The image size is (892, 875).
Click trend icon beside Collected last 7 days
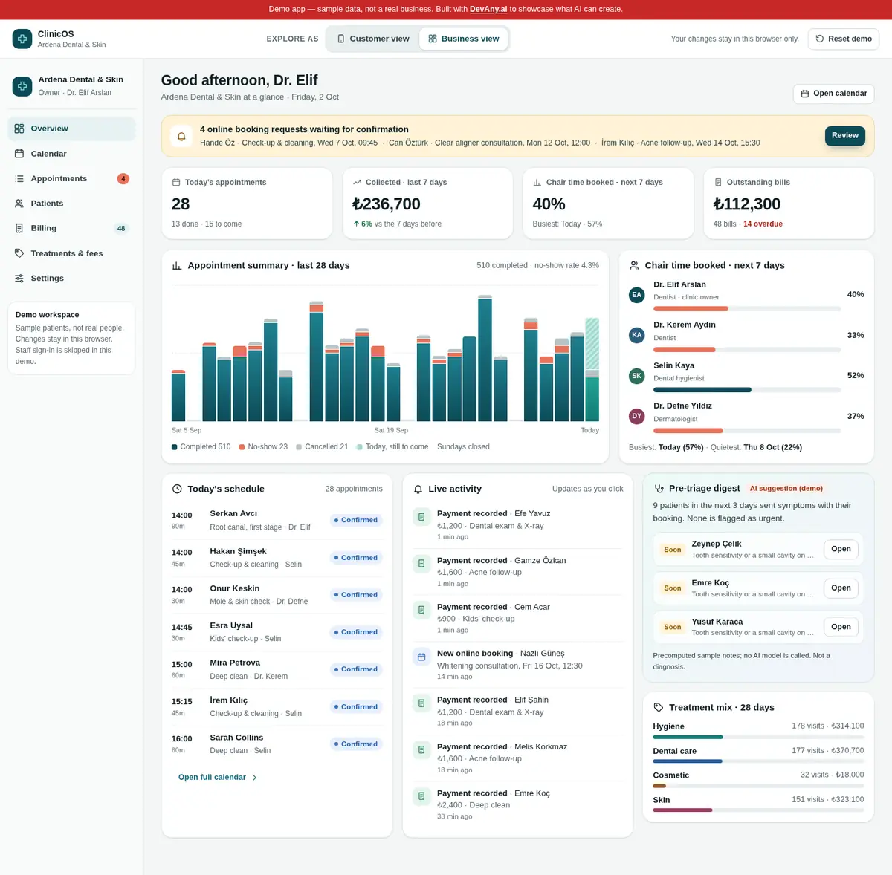coord(357,182)
